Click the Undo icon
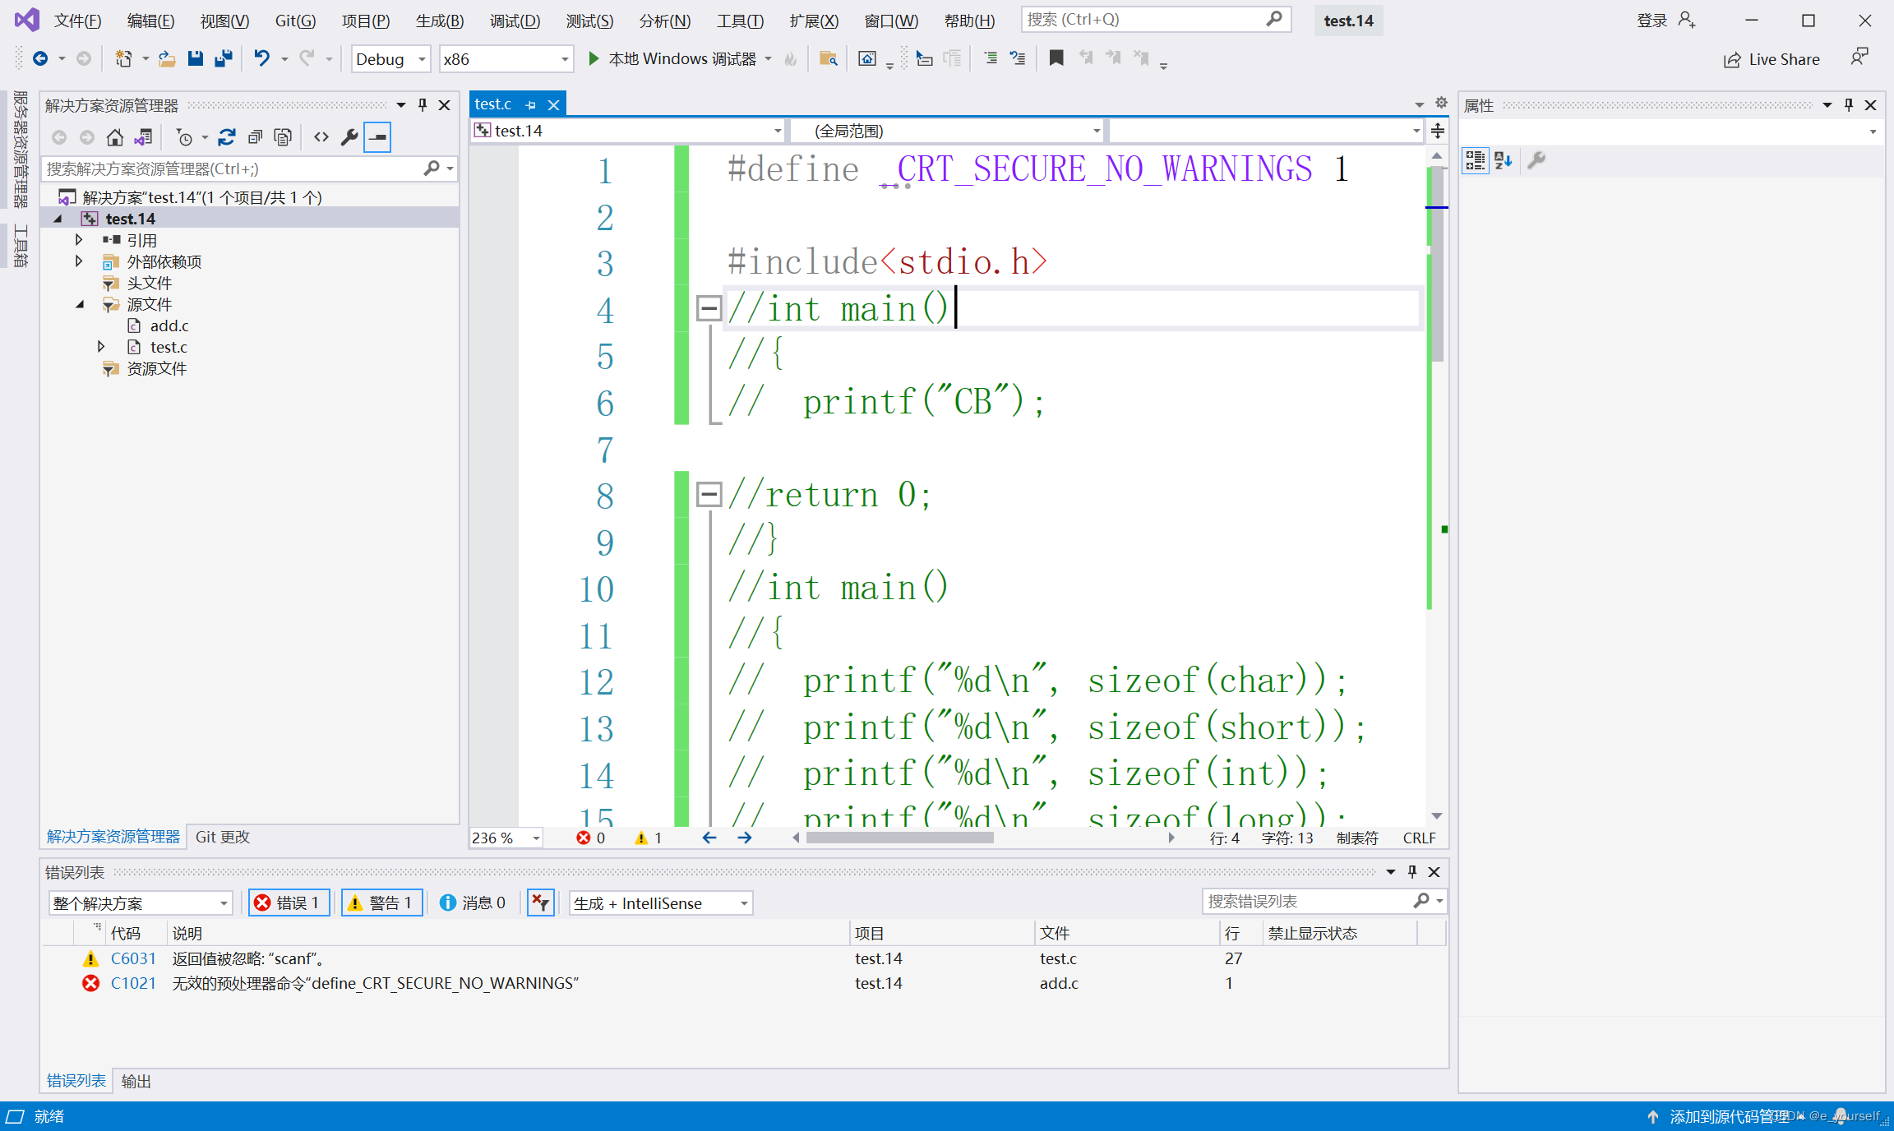Image resolution: width=1894 pixels, height=1131 pixels. pyautogui.click(x=261, y=58)
